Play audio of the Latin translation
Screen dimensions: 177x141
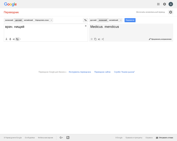pos(99,39)
